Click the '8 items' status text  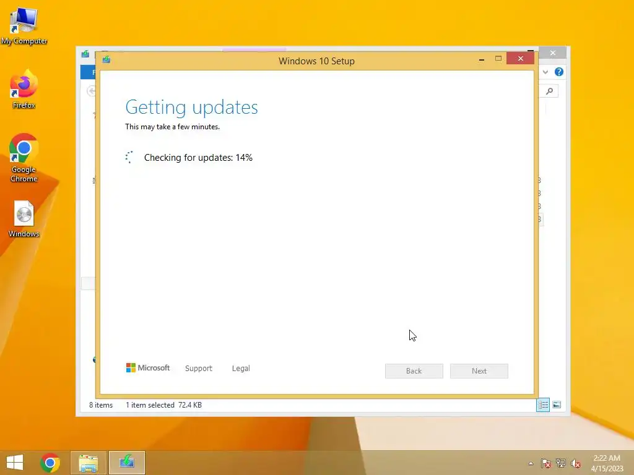[x=101, y=405]
